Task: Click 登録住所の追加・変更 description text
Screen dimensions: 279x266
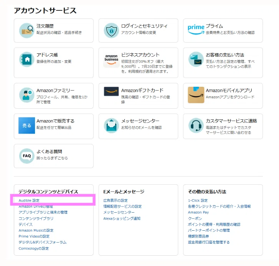Action: tap(54, 61)
